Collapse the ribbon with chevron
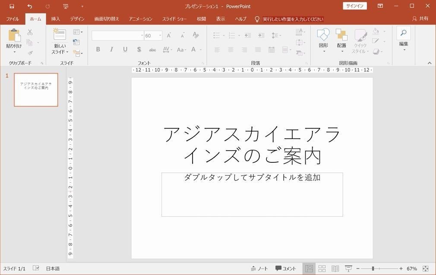Image resolution: width=436 pixels, height=275 pixels. [x=430, y=63]
